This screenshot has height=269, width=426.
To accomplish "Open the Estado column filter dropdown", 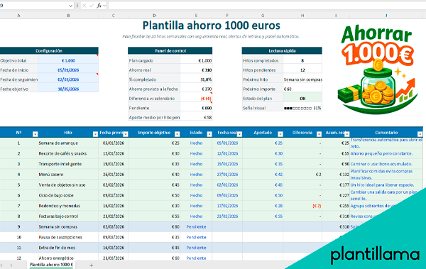I will (209, 134).
